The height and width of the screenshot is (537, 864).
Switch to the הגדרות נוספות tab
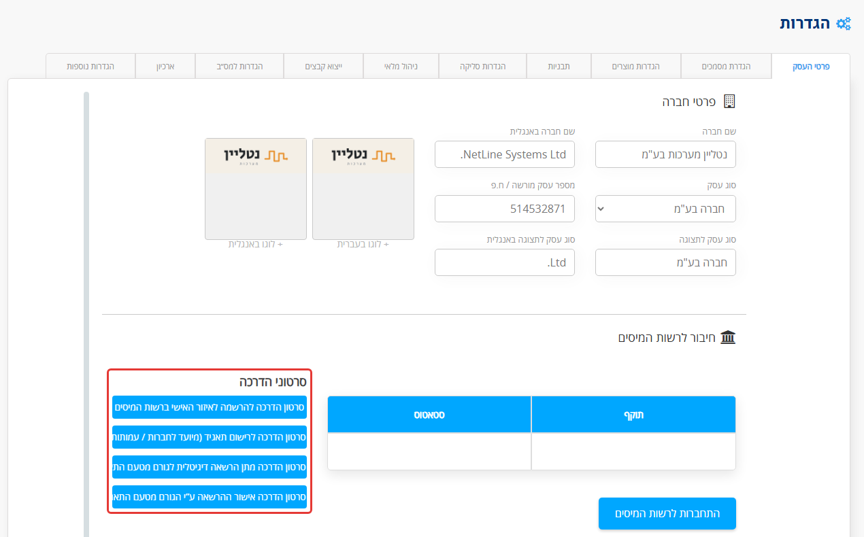pyautogui.click(x=90, y=67)
